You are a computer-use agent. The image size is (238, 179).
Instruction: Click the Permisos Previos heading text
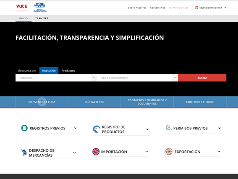pos(191,128)
